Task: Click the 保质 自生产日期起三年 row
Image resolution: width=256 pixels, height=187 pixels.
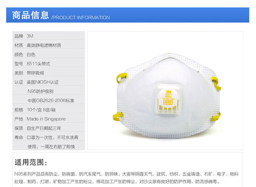Action: coord(49,128)
